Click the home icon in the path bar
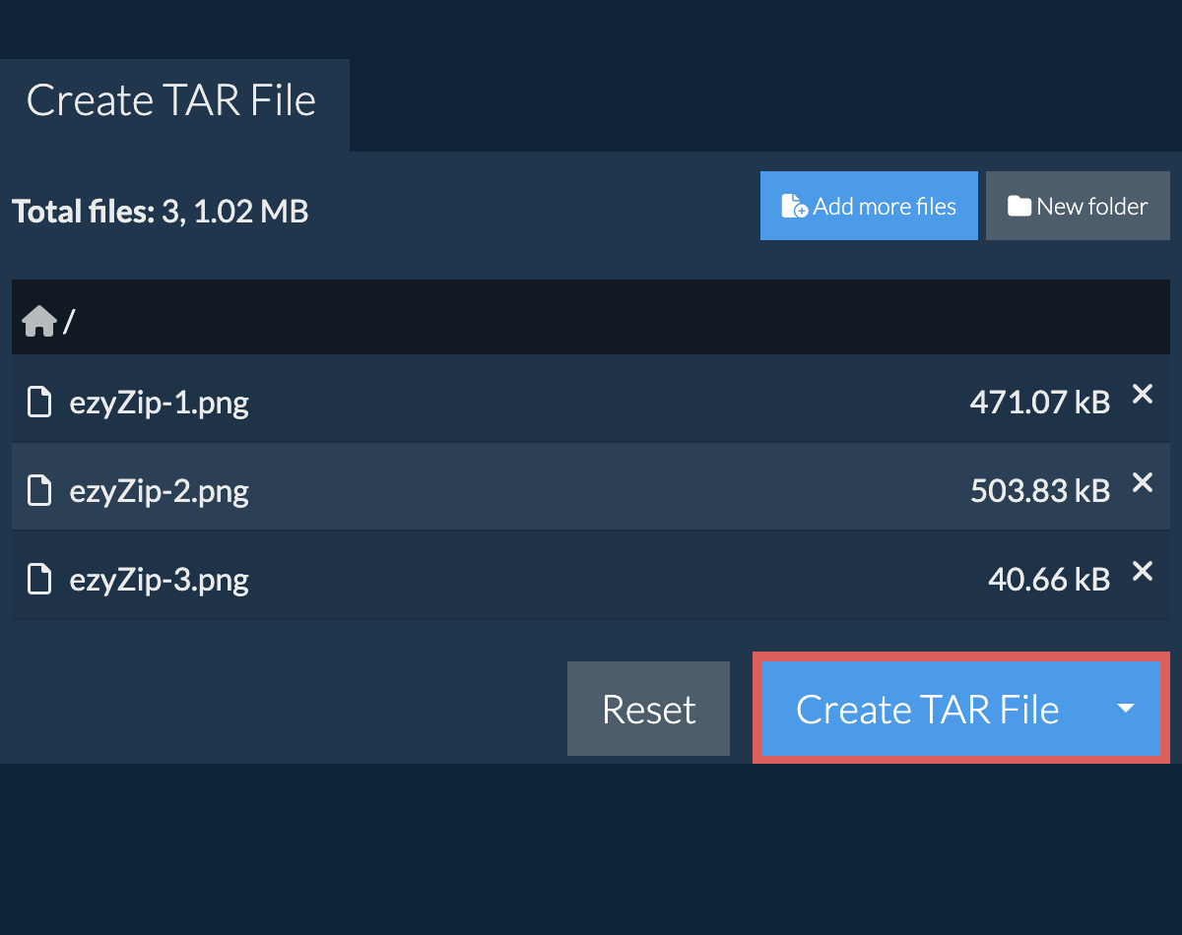Screen dimensions: 1182x935 pos(39,321)
